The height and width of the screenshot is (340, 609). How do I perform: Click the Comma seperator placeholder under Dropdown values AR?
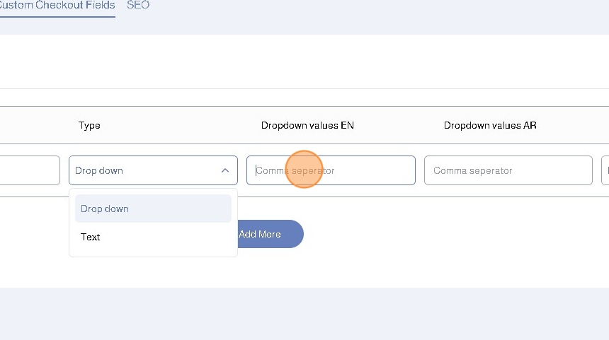pyautogui.click(x=473, y=170)
